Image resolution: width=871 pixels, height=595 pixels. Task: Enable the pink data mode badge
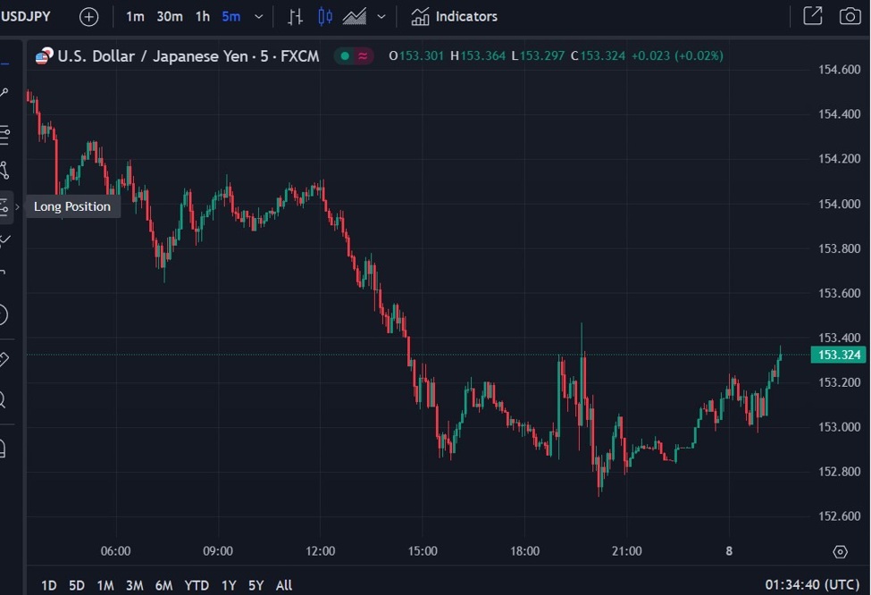(x=364, y=55)
